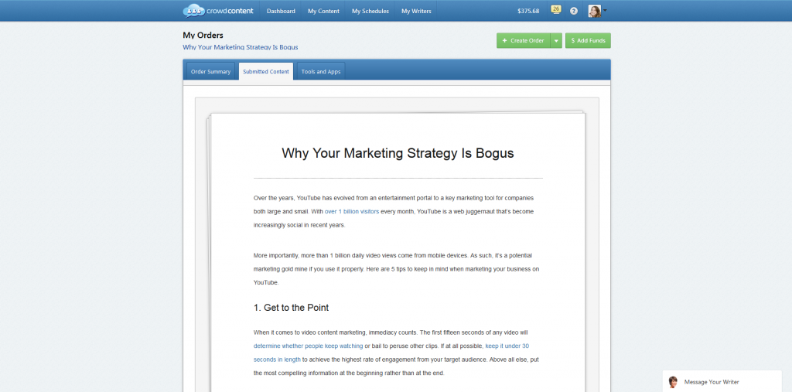Follow the 'over 1 billion visitors' link
Image resolution: width=792 pixels, height=392 pixels.
pyautogui.click(x=352, y=212)
